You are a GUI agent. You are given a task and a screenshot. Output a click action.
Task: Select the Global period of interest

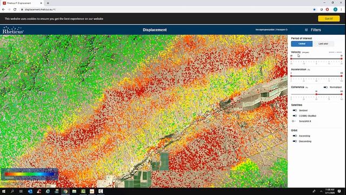[302, 44]
